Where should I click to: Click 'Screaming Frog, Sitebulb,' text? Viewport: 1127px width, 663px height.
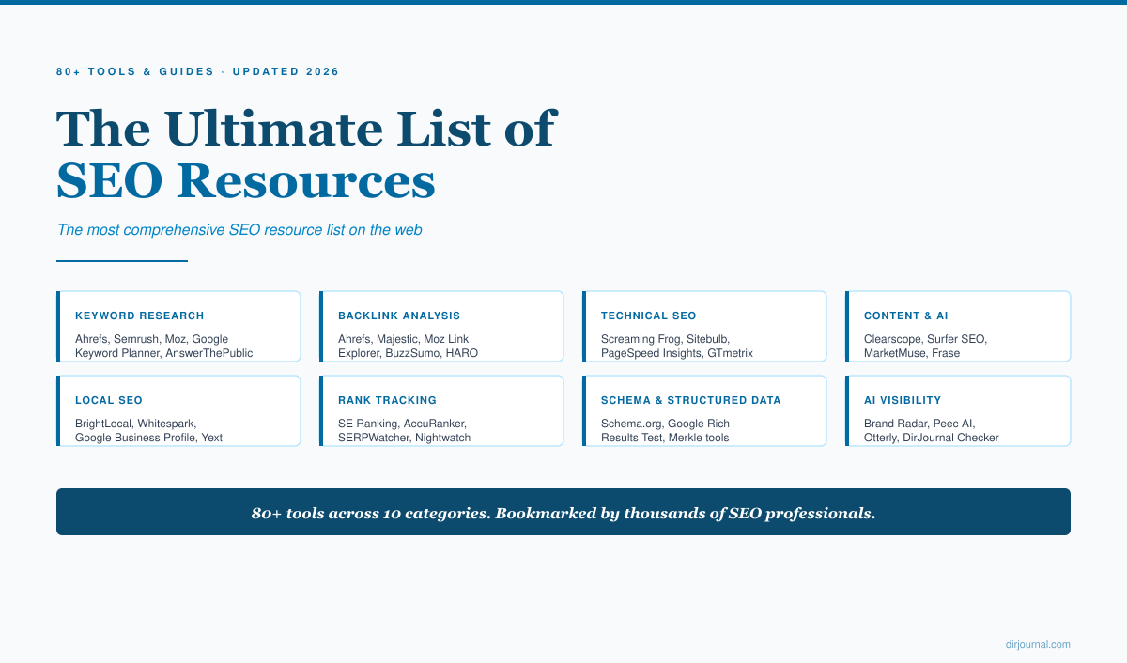pyautogui.click(x=665, y=339)
